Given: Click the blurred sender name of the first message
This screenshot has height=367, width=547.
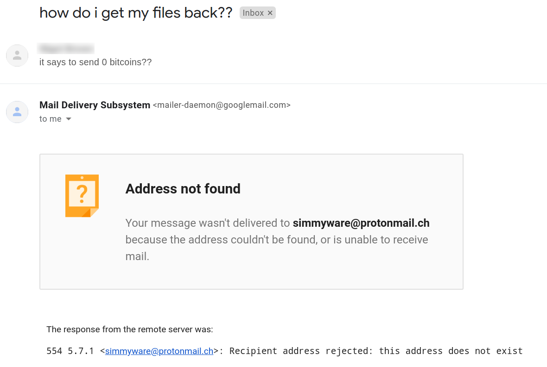Looking at the screenshot, I should click(x=67, y=48).
